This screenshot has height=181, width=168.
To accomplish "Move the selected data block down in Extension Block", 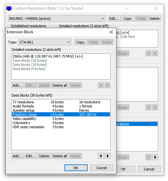I will 107,156.
